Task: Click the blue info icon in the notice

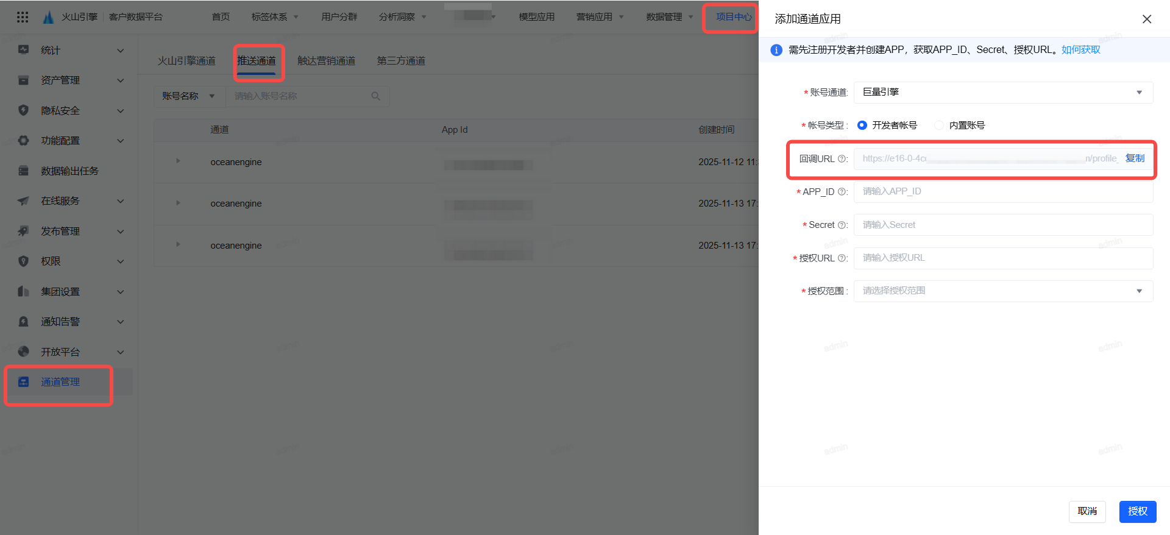Action: [776, 50]
